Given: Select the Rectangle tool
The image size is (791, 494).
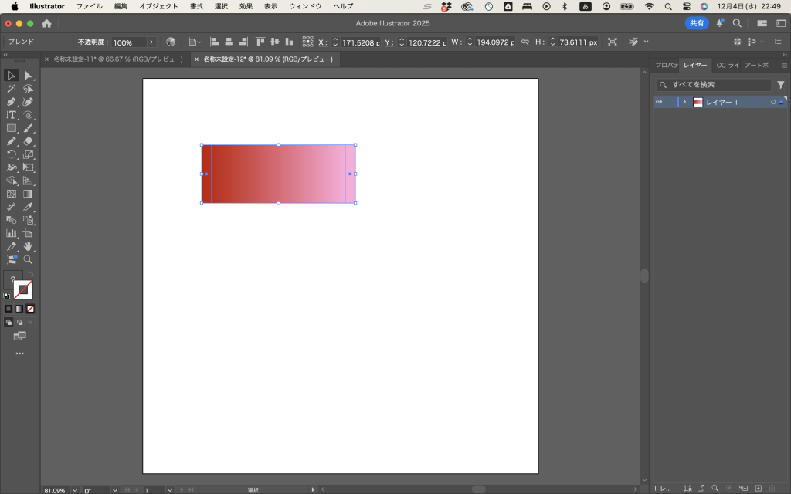Looking at the screenshot, I should coord(12,128).
